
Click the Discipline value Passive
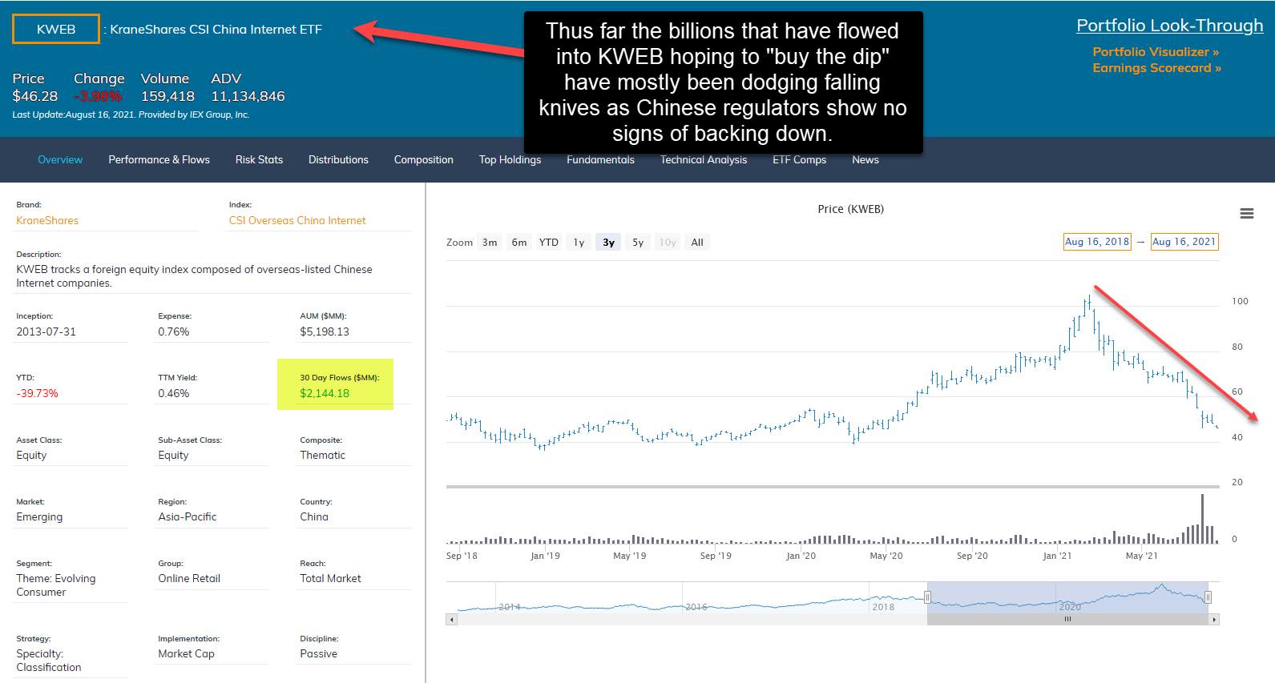click(x=318, y=654)
